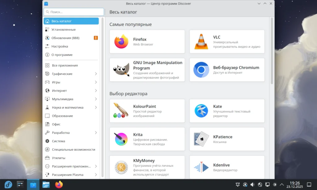The width and height of the screenshot is (317, 190).
Task: Expand the Графические category chevron
Action: [x=96, y=74]
